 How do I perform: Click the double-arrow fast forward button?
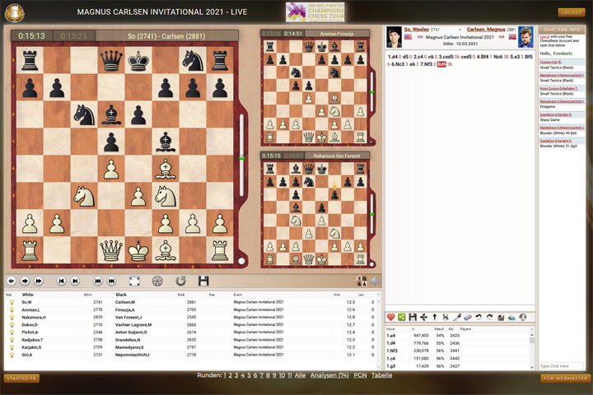tap(39, 281)
